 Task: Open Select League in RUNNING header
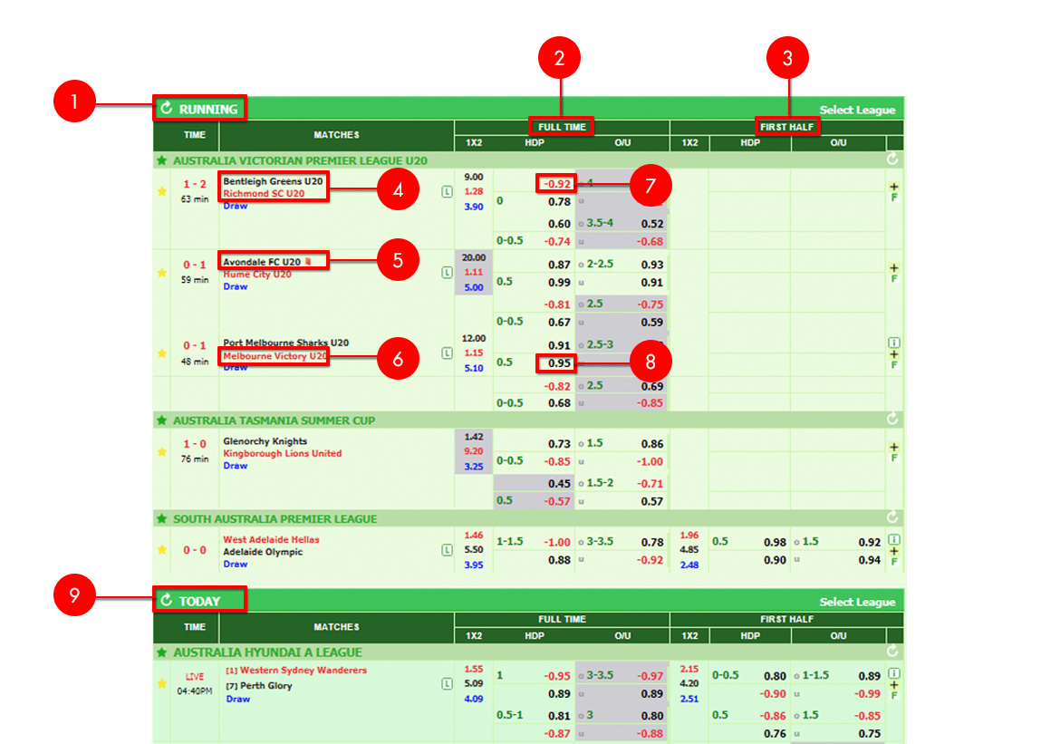(856, 110)
